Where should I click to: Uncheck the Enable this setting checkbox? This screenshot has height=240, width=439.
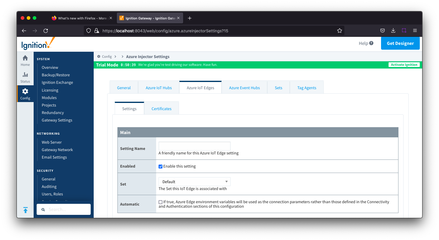click(x=161, y=166)
